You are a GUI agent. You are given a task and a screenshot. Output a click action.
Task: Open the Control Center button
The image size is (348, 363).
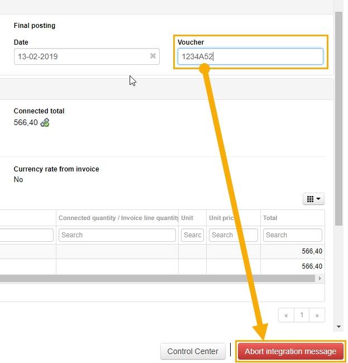(x=193, y=351)
